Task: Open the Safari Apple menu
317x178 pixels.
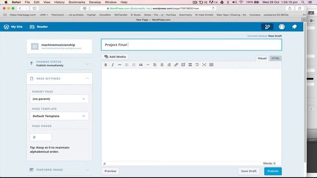Action: pyautogui.click(x=6, y=2)
